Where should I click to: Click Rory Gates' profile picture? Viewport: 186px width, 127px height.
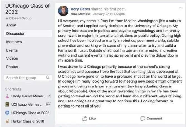point(63,11)
